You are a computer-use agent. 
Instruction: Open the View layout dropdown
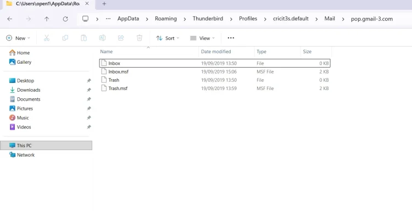coord(202,38)
